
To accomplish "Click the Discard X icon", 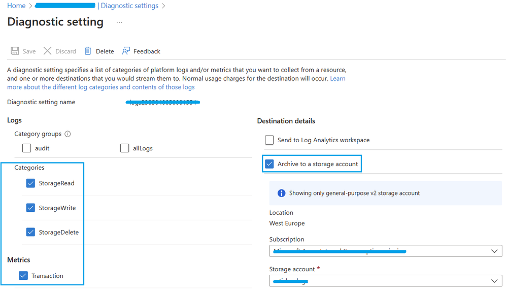I will coord(48,51).
